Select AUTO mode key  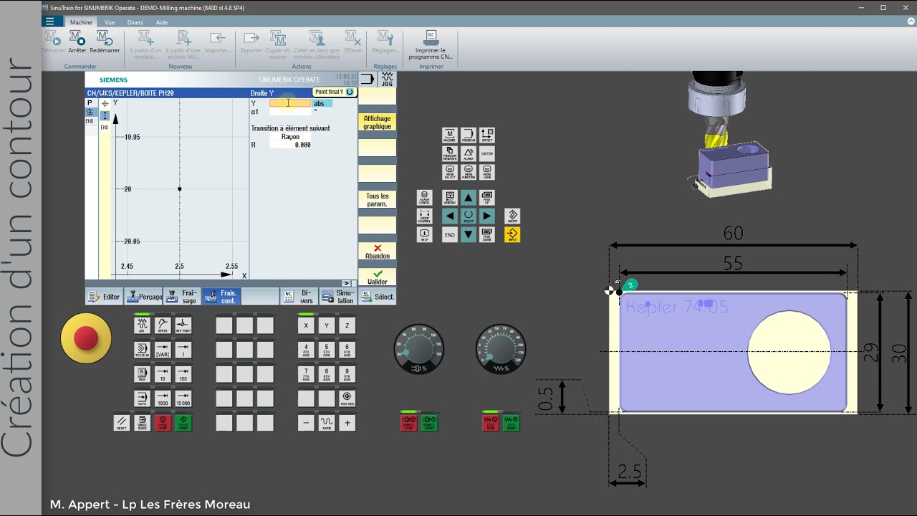(142, 398)
